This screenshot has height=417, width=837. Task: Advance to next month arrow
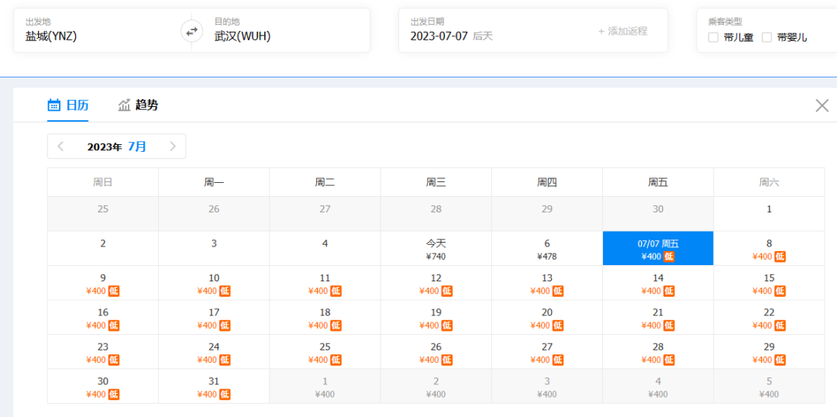(172, 146)
